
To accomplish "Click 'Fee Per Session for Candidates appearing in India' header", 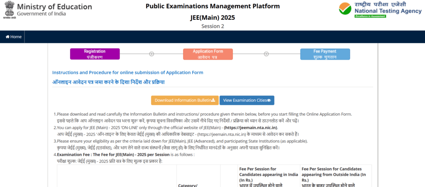I will (x=269, y=174).
